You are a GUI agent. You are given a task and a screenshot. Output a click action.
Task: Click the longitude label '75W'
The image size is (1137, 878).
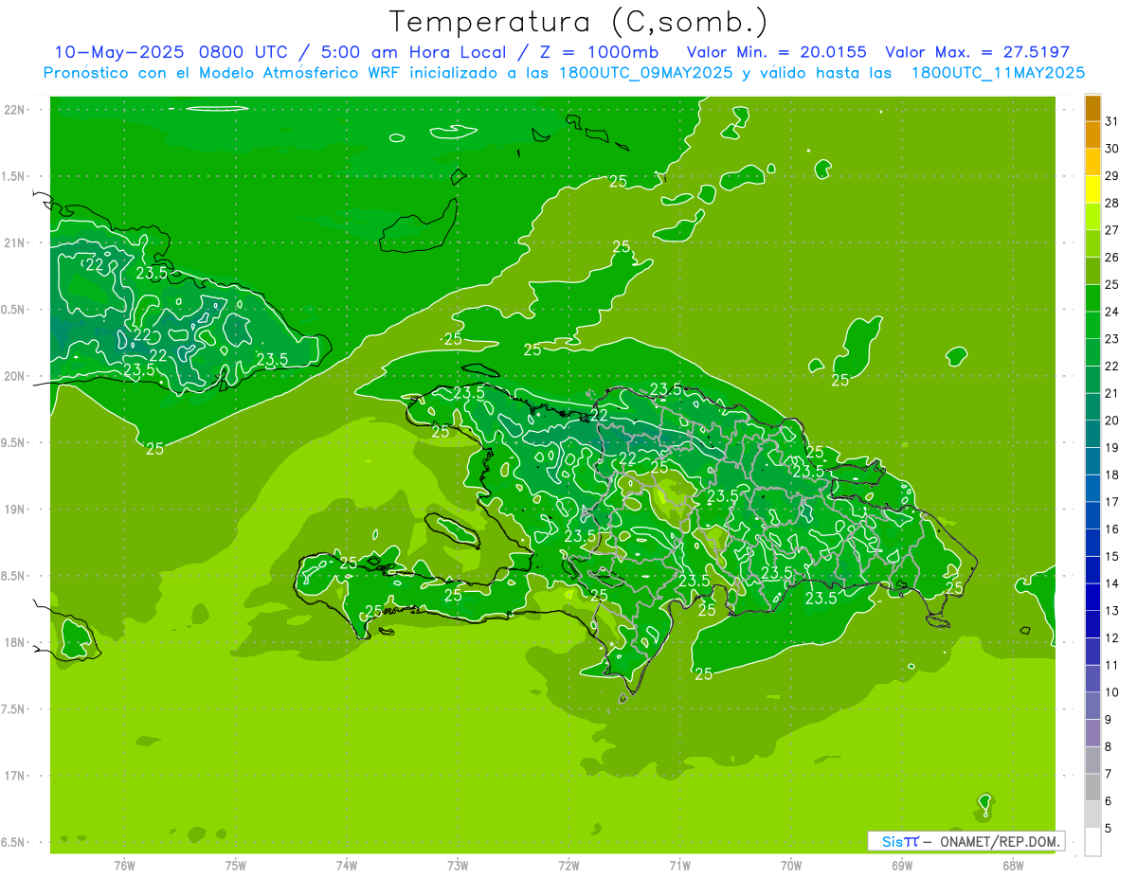click(x=236, y=867)
